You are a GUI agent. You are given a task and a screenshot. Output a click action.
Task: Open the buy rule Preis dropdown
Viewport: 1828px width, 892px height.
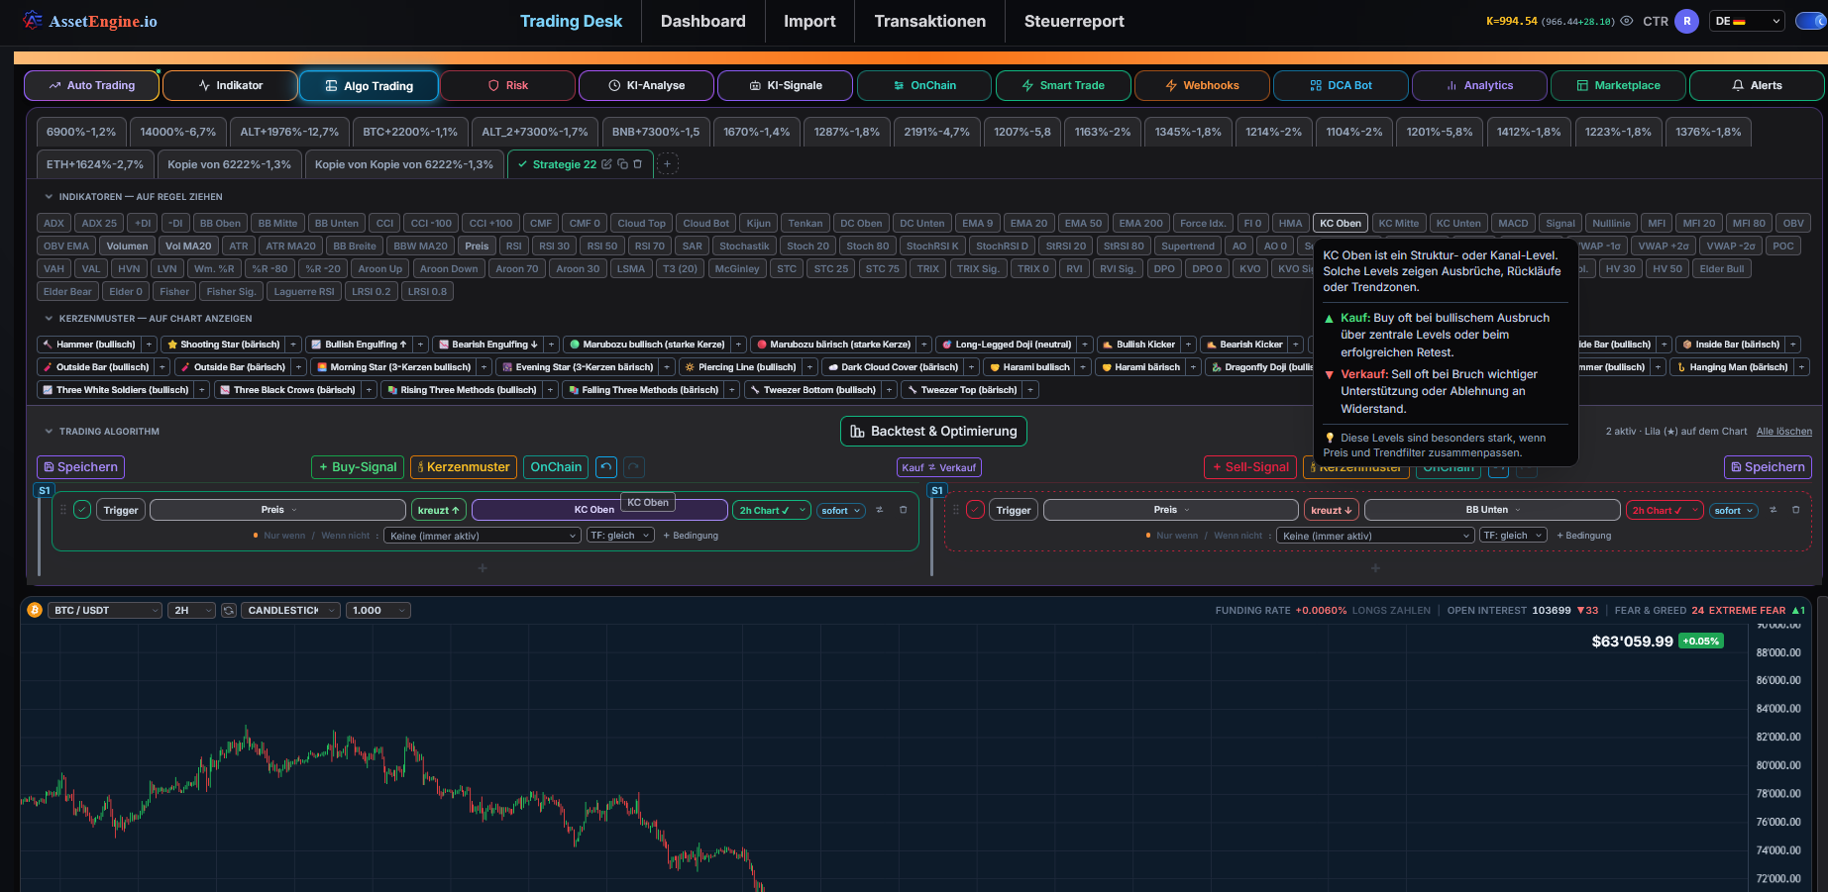(278, 510)
